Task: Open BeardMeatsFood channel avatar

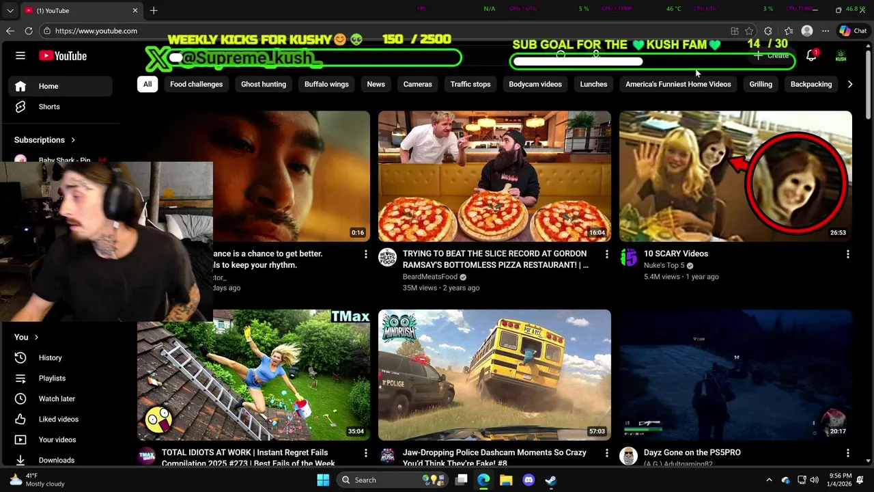Action: click(x=387, y=258)
